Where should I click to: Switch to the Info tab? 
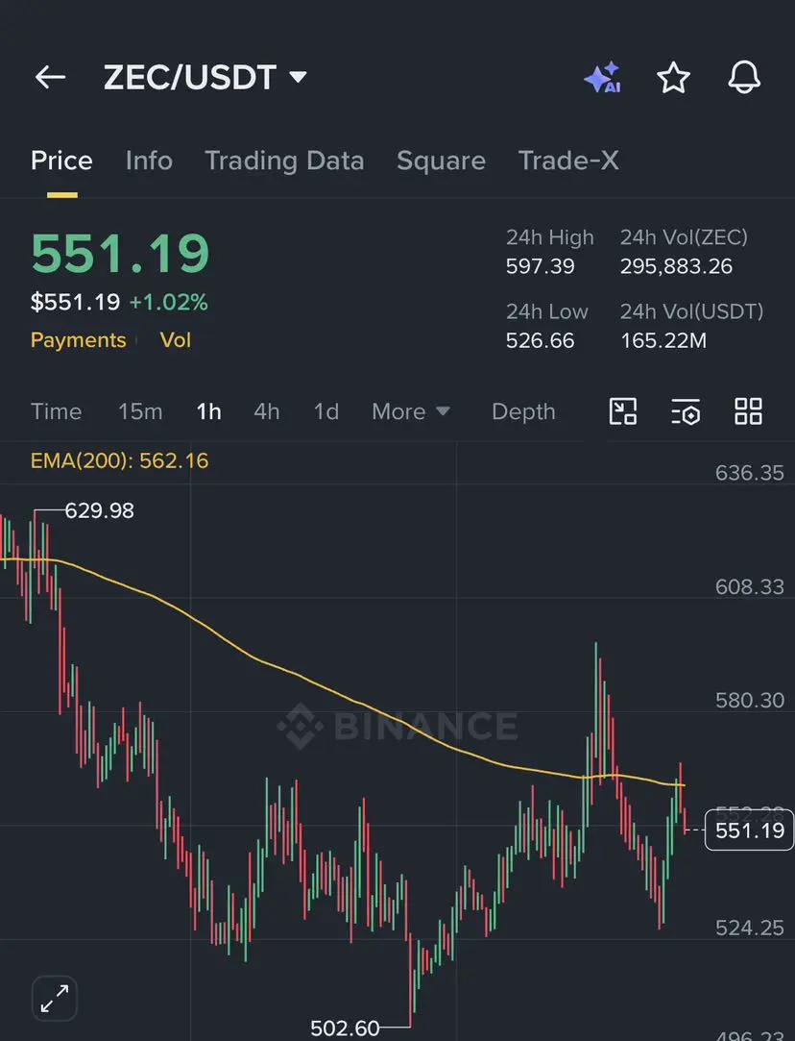(149, 161)
